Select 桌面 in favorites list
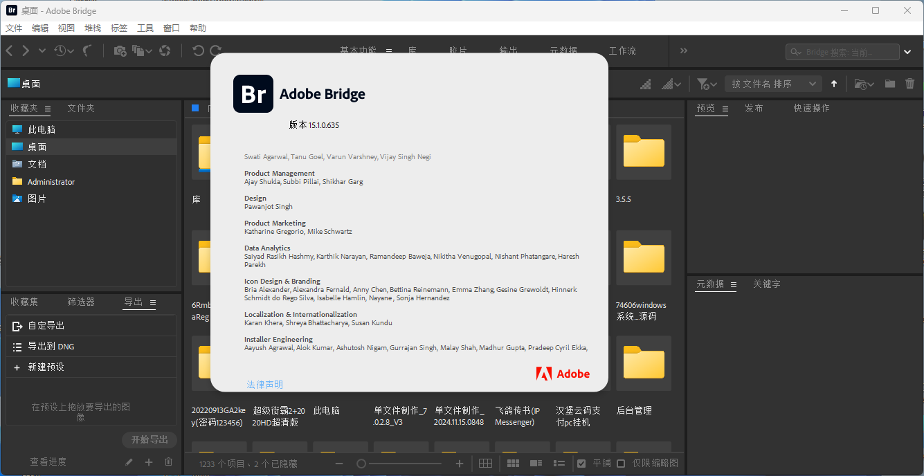The image size is (924, 476). coord(91,147)
